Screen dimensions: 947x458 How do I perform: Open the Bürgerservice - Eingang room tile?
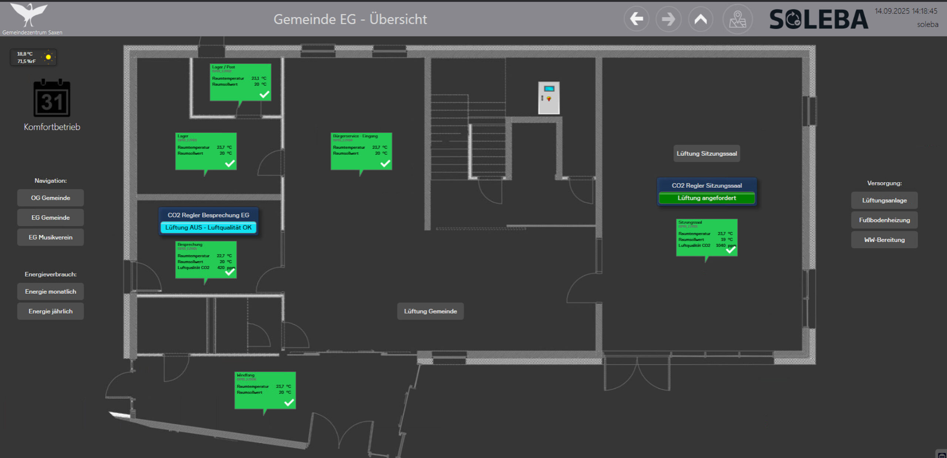361,151
